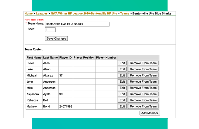
Task: Remove Steve Allen from team
Action: pyautogui.click(x=143, y=63)
